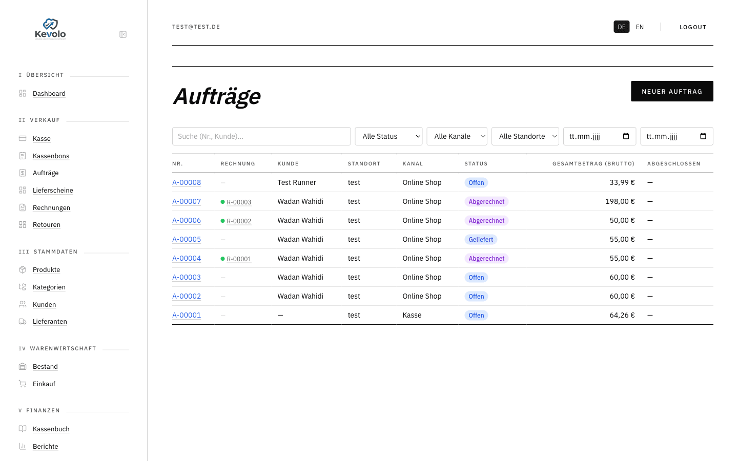738x461 pixels.
Task: Switch language to EN
Action: coord(640,27)
